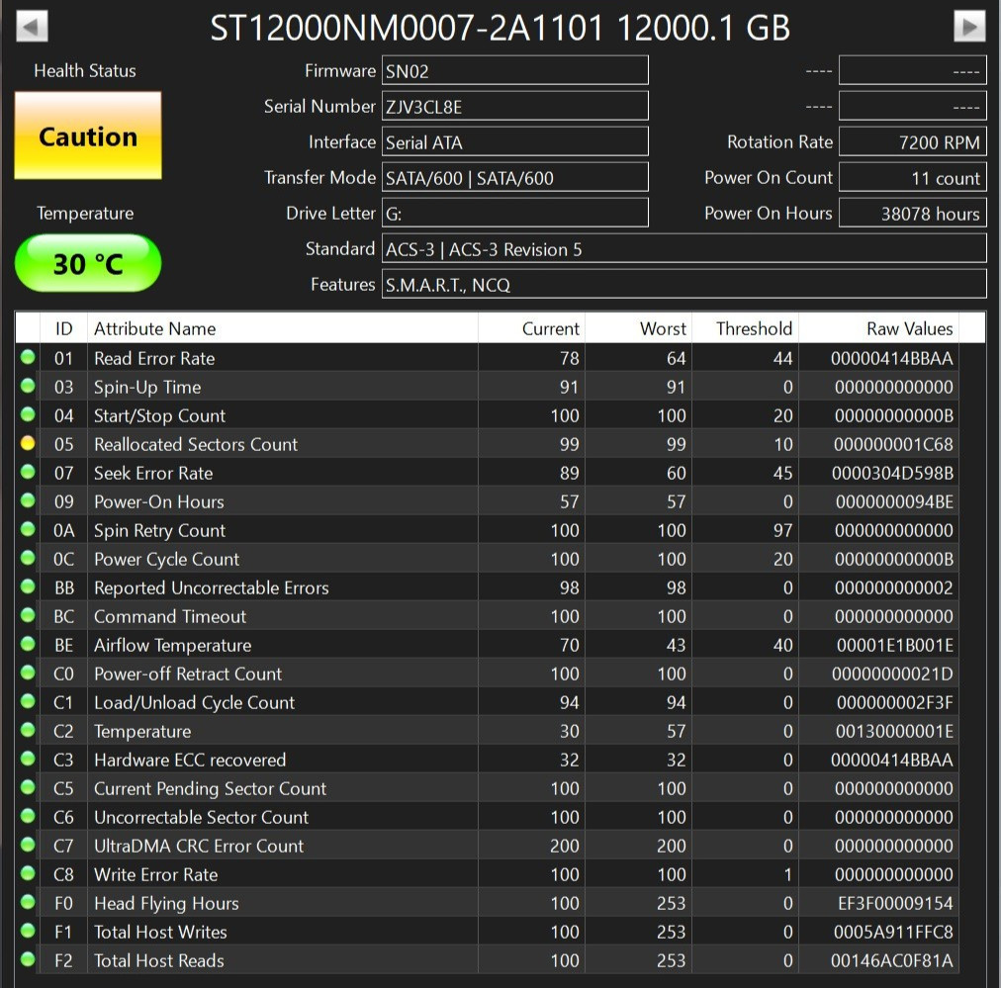Viewport: 1001px width, 988px height.
Task: Click the Drive Letter G: field
Action: pos(515,214)
